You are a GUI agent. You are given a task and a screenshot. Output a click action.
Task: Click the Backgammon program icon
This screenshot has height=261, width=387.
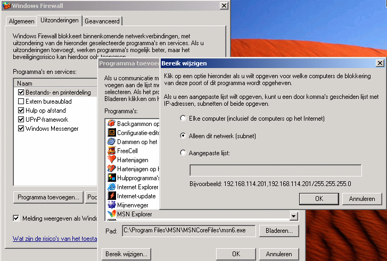click(x=112, y=123)
